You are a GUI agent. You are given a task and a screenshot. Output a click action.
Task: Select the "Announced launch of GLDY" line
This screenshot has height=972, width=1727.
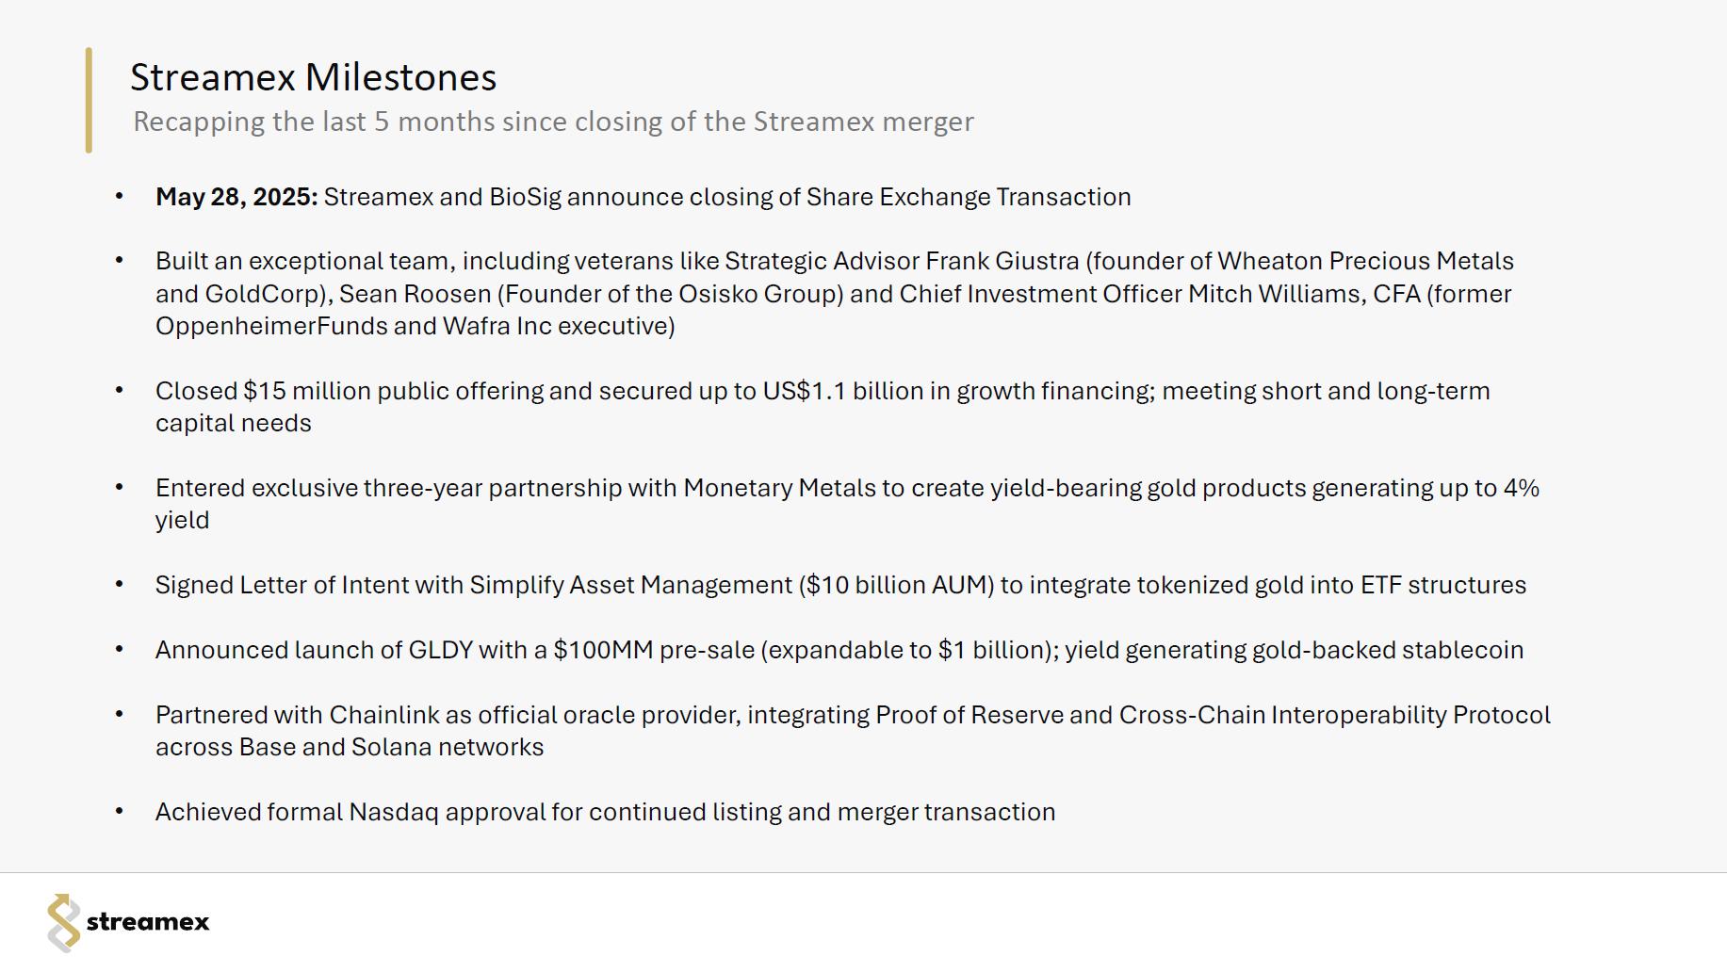[839, 650]
